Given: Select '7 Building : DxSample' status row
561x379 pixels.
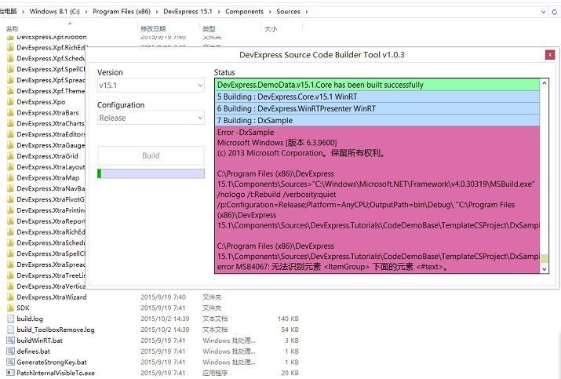Looking at the screenshot, I should 377,120.
